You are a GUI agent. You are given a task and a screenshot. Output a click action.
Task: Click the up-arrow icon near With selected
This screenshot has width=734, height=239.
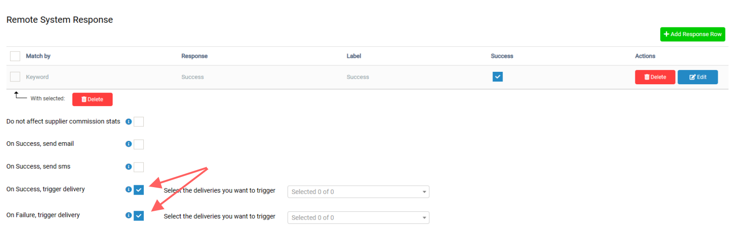(20, 95)
